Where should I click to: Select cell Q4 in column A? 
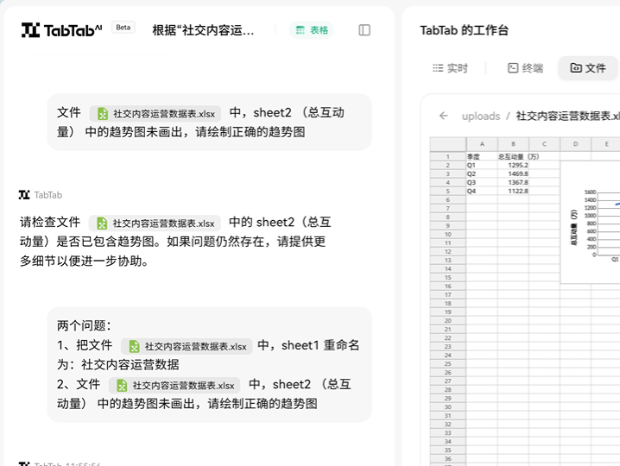[482, 192]
